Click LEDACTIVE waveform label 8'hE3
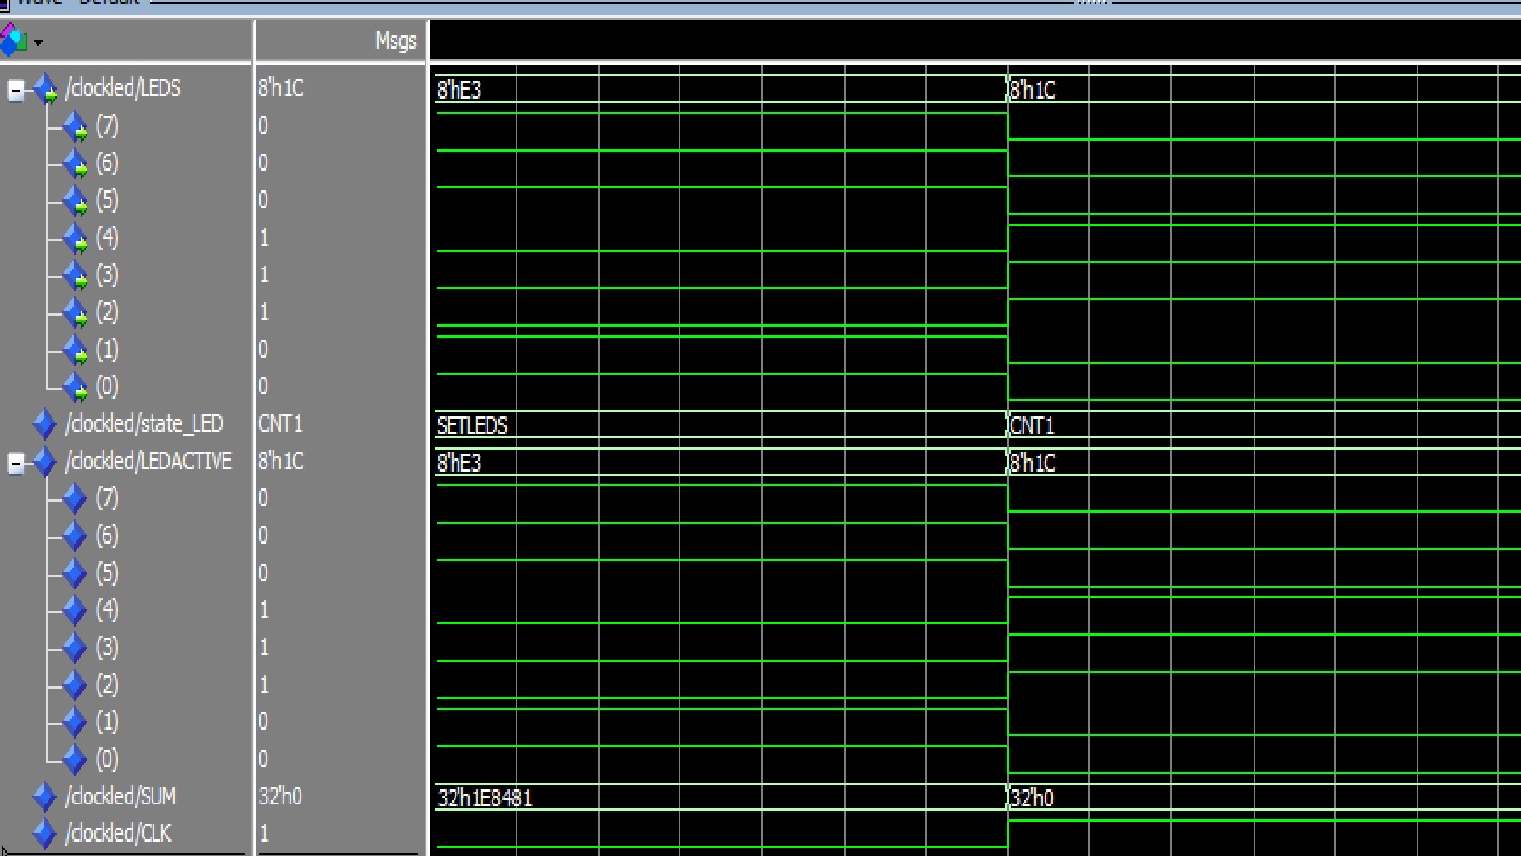The height and width of the screenshot is (856, 1521). 459,464
